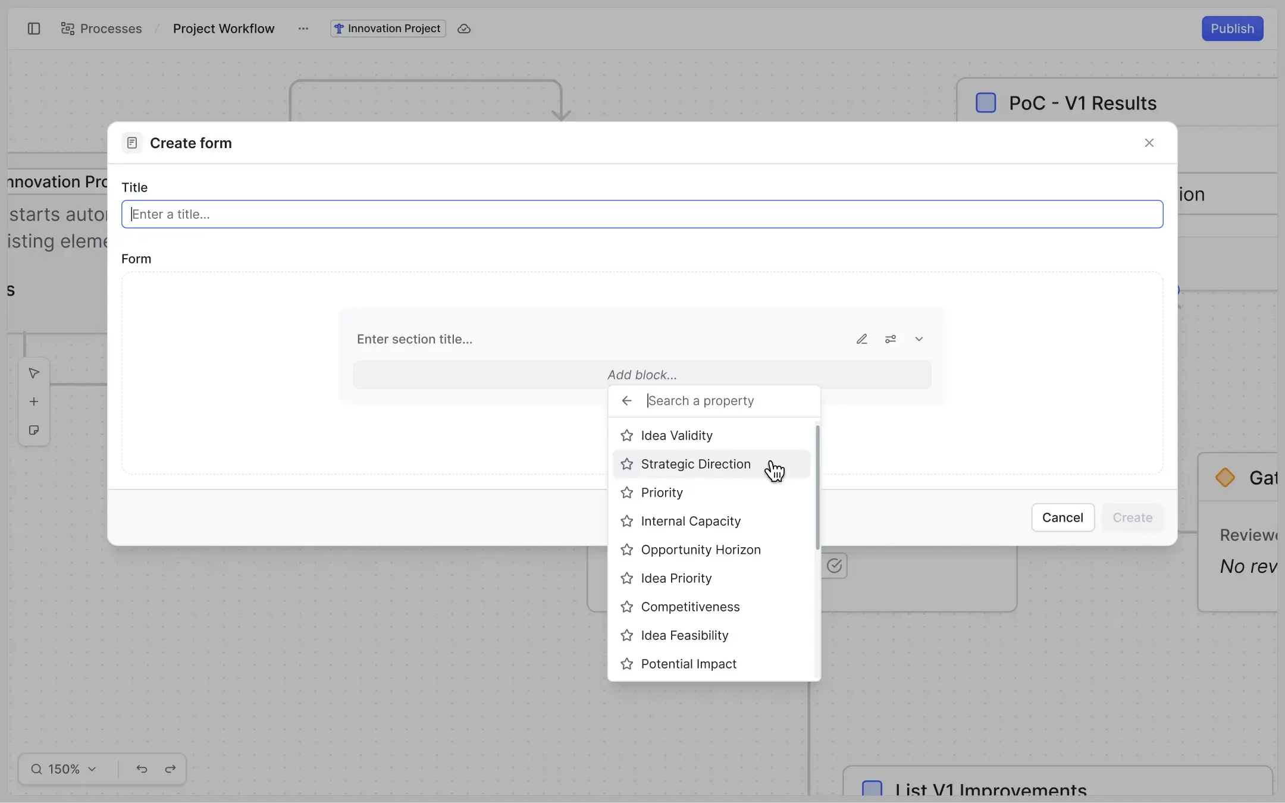
Task: Open the three-dot more options menu
Action: pos(303,29)
